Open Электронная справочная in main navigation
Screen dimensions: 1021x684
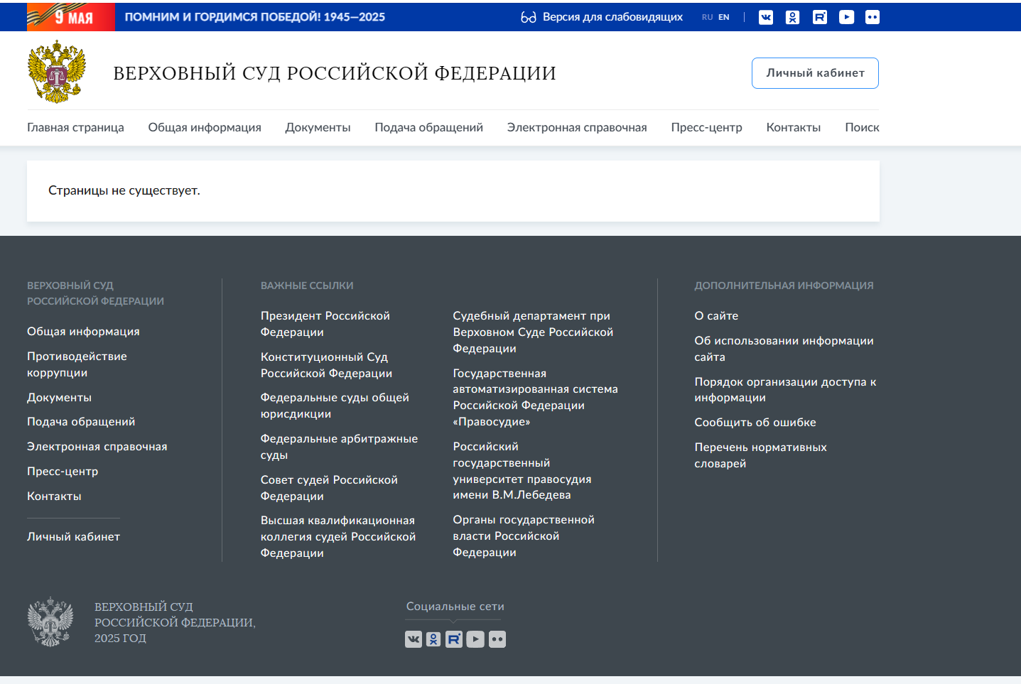[577, 127]
